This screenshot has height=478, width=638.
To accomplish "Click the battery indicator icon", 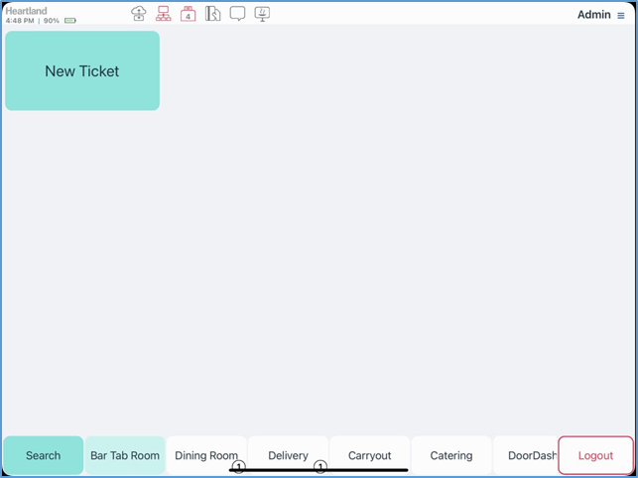I will click(70, 21).
